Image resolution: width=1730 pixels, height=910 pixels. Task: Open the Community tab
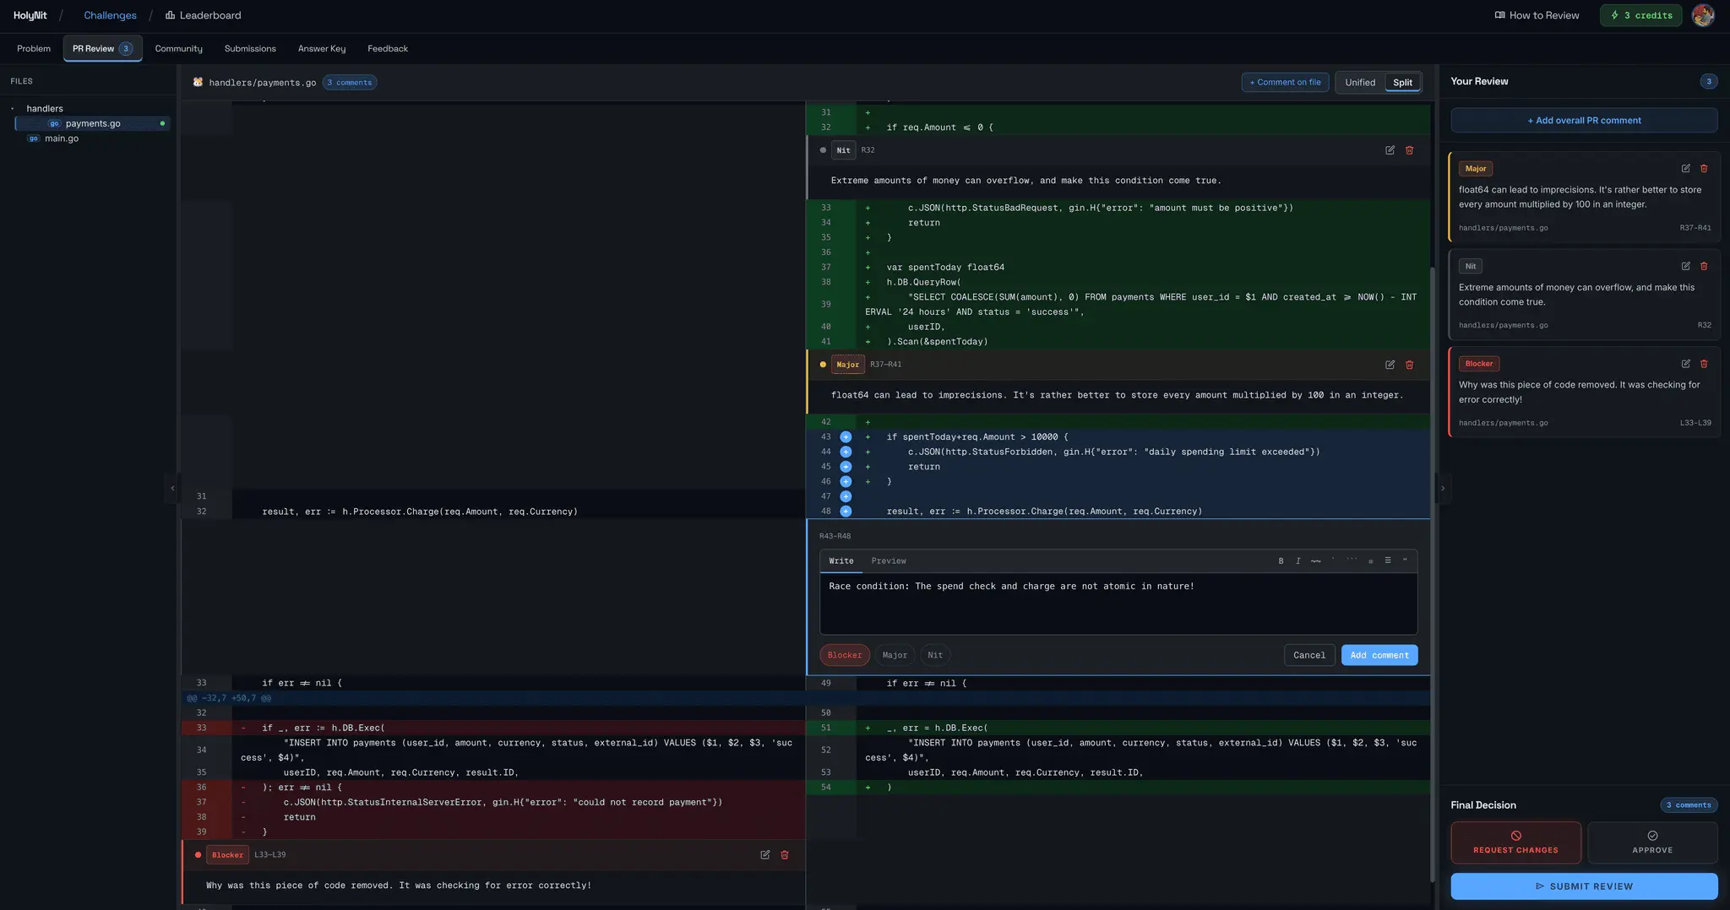178,49
